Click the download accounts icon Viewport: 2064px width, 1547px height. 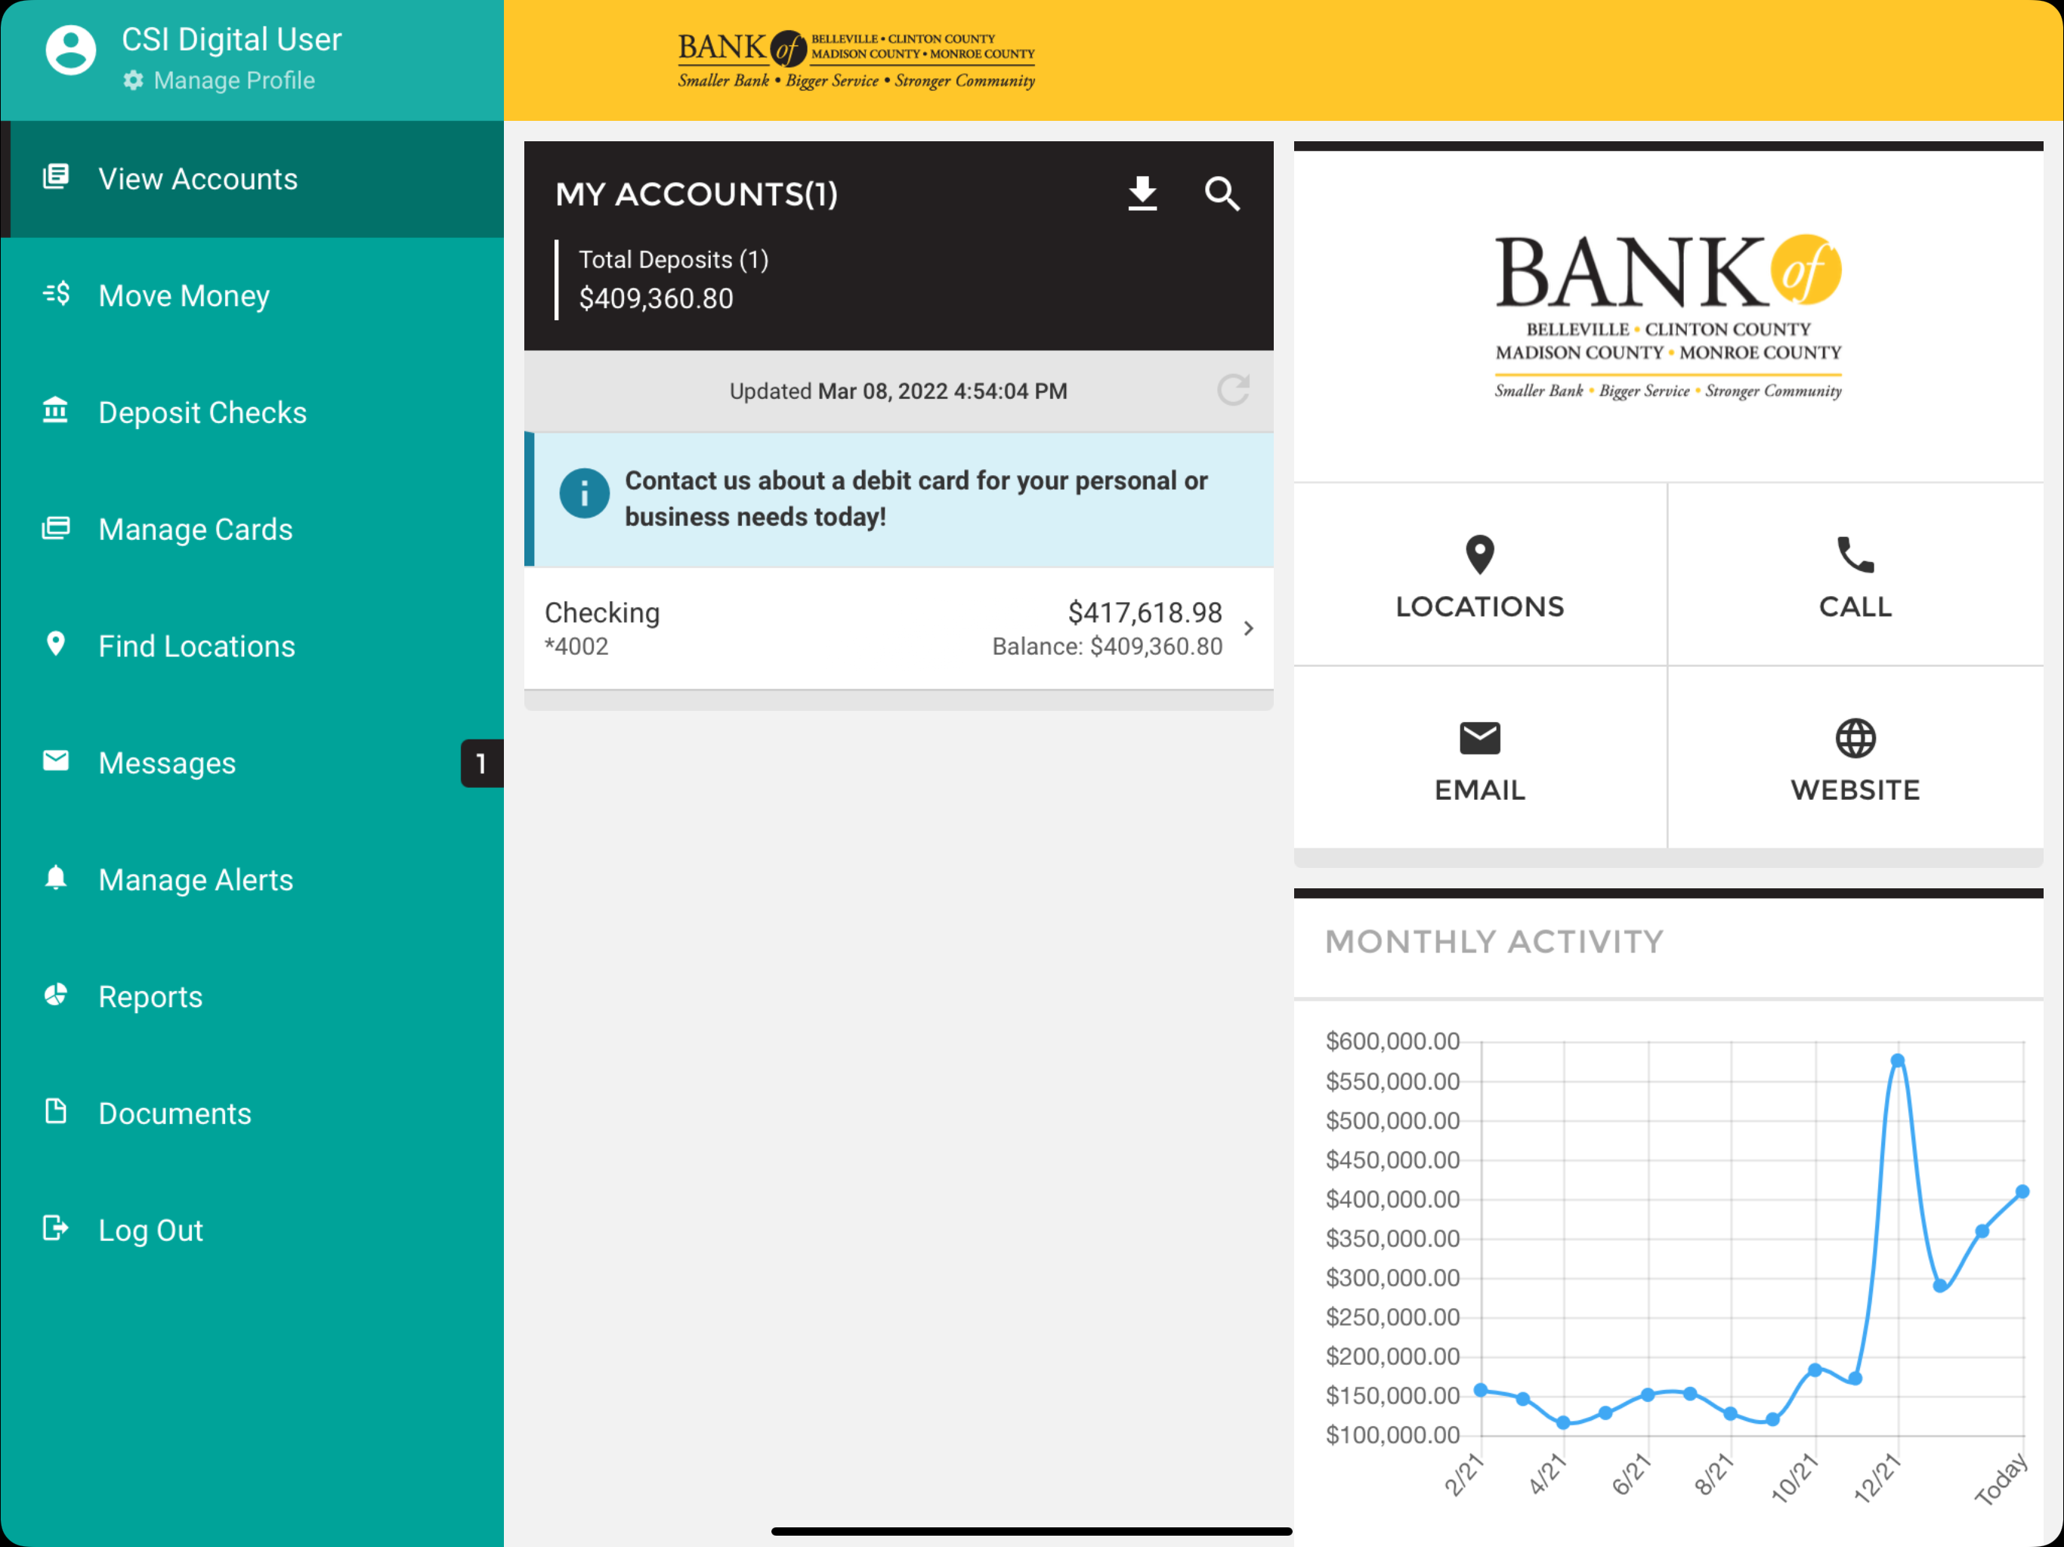click(x=1142, y=194)
